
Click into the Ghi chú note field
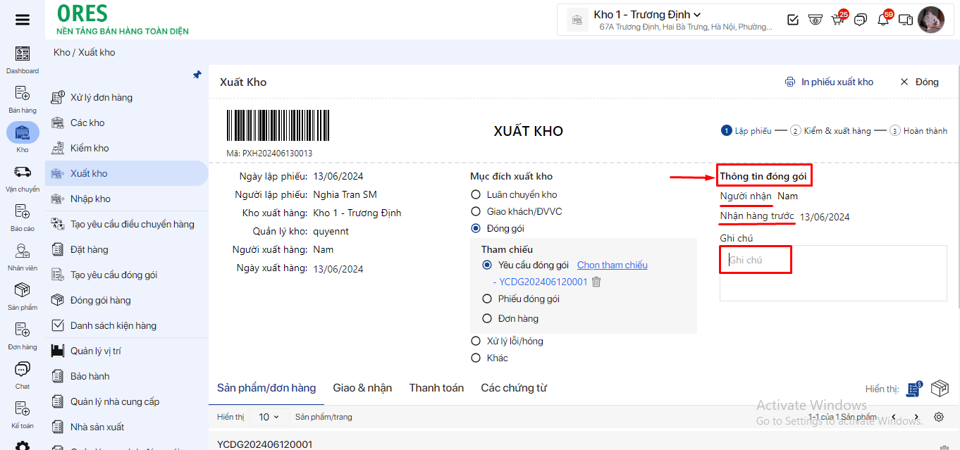(x=832, y=273)
